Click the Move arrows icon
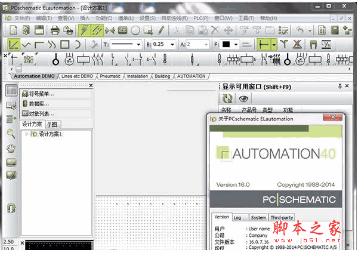Screen dimensions: 358x253 click(x=228, y=30)
